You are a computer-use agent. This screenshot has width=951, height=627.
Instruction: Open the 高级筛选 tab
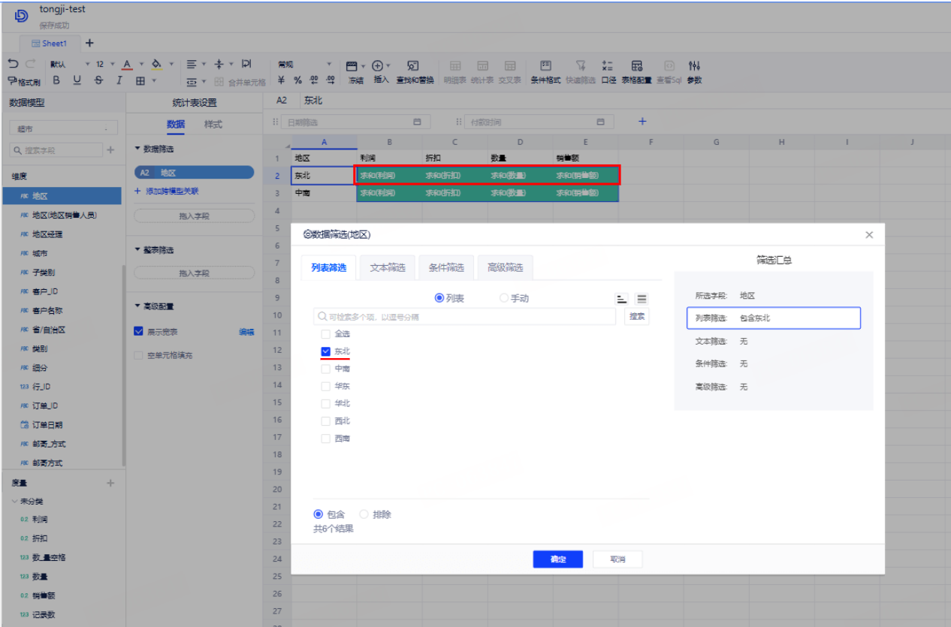[504, 268]
